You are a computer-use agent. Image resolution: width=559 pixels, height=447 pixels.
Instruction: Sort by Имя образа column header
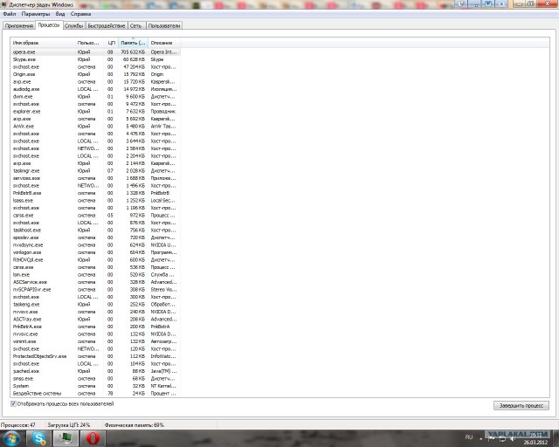43,43
